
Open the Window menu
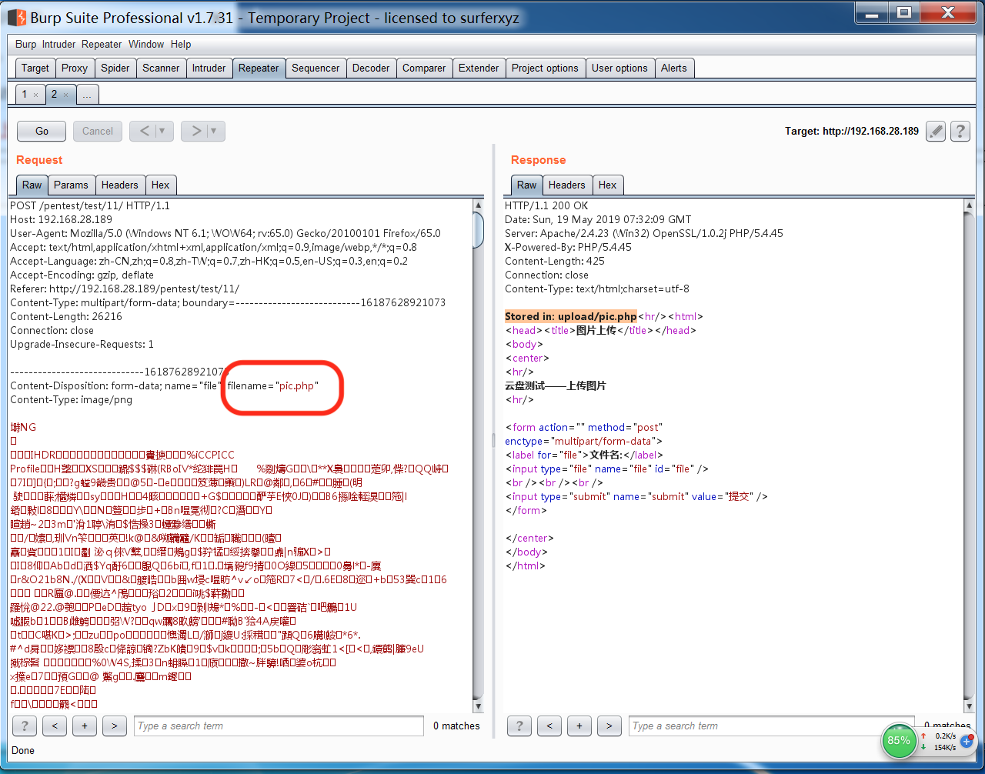[x=146, y=45]
